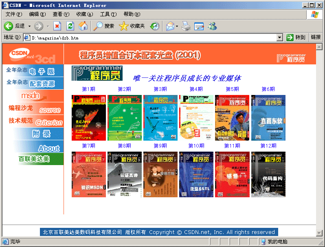This screenshot has height=247, width=325.
Task: Click the IE title bar icon
Action: pyautogui.click(x=5, y=5)
